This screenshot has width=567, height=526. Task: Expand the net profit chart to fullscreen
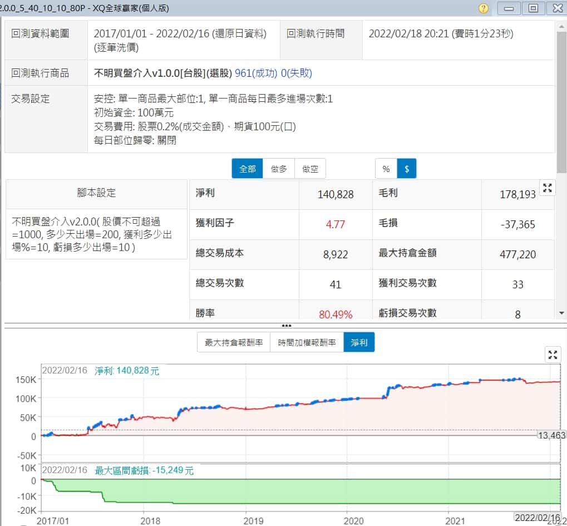click(553, 355)
